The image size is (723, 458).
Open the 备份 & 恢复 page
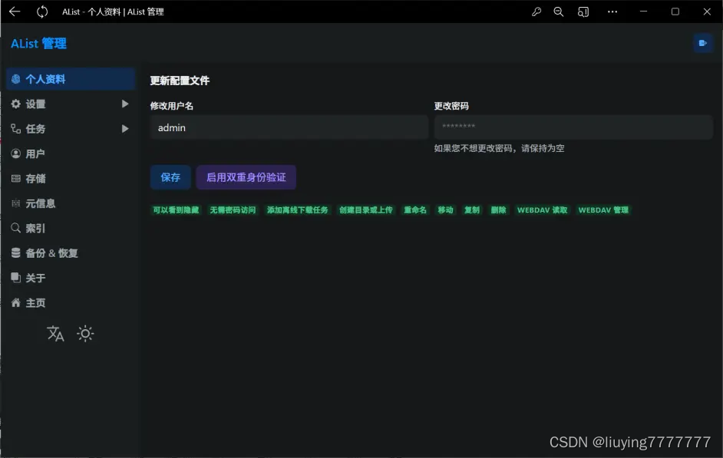(x=71, y=253)
